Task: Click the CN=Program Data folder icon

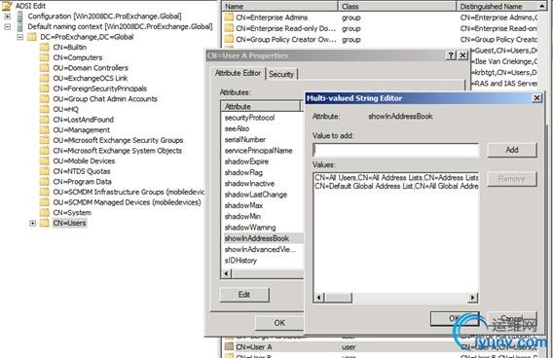Action: (45, 182)
